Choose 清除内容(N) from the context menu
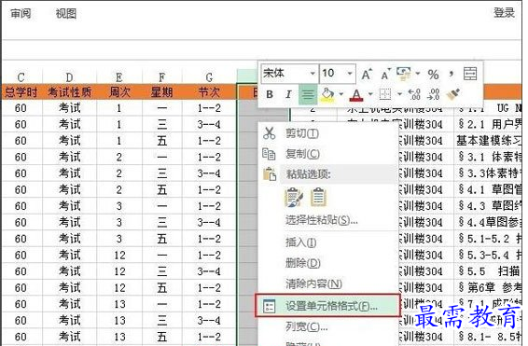 pos(313,284)
